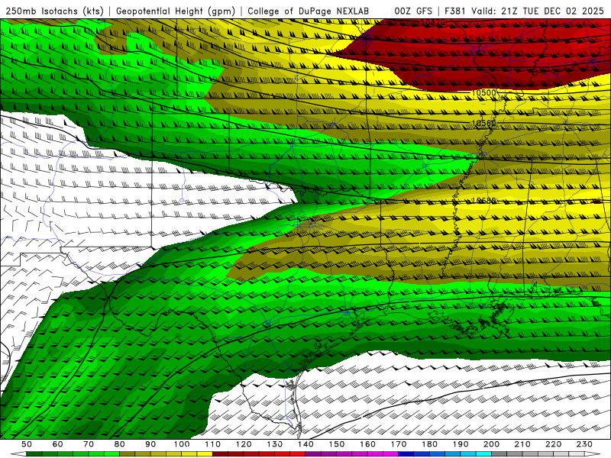Viewport: 611px width, 458px height.
Task: Click the legend value 230
Action: pos(584,444)
